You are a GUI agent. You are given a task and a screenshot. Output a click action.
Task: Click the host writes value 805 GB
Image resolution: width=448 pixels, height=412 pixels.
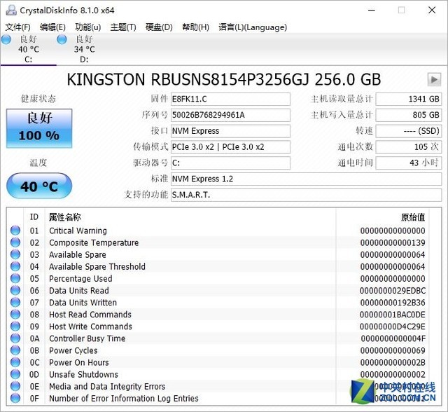tap(409, 115)
